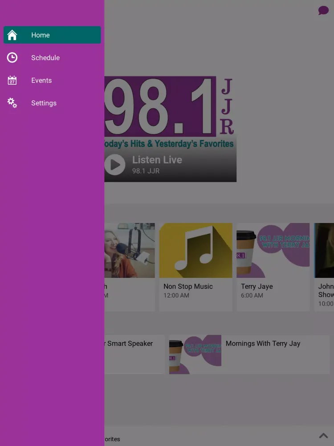Open the Settings menu item
Image resolution: width=334 pixels, height=446 pixels.
pos(52,103)
